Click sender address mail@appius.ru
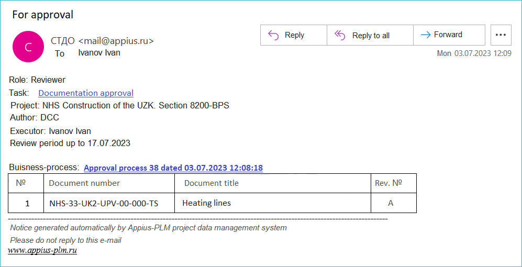The image size is (522, 267). (x=116, y=41)
